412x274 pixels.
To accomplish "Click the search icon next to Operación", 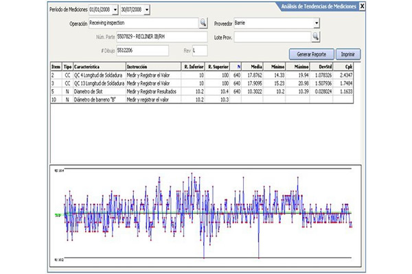I will coord(203,23).
